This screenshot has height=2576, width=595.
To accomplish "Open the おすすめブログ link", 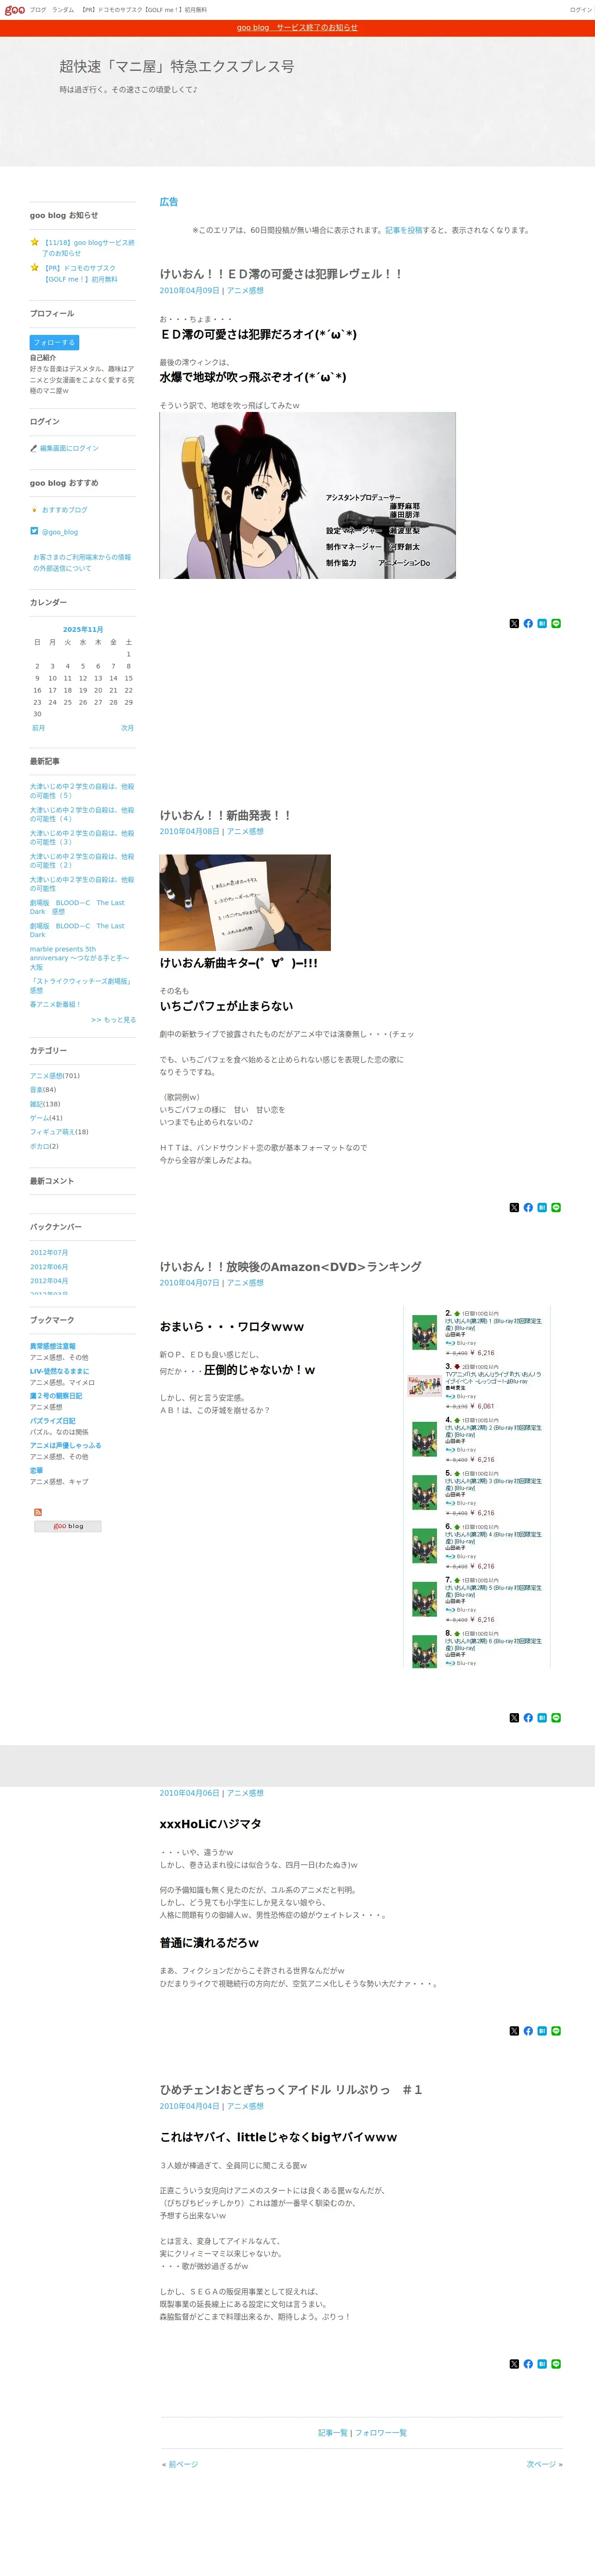I will point(64,509).
